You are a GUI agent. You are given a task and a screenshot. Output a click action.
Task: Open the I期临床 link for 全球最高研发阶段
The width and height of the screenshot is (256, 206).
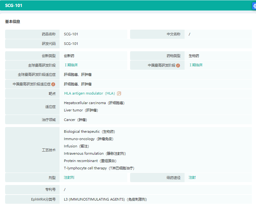71,65
